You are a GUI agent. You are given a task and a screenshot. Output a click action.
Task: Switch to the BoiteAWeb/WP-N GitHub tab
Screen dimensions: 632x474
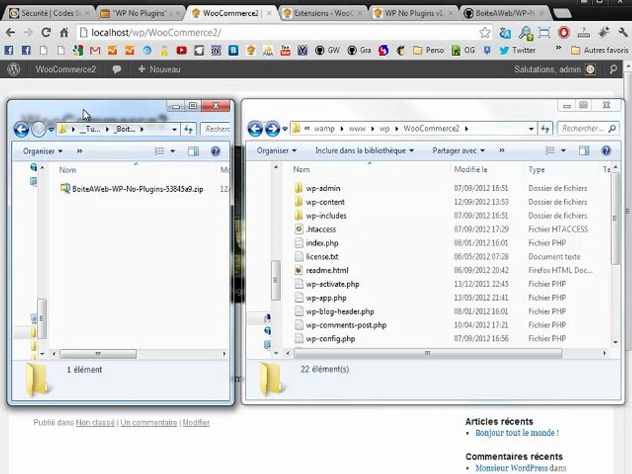[x=505, y=13]
